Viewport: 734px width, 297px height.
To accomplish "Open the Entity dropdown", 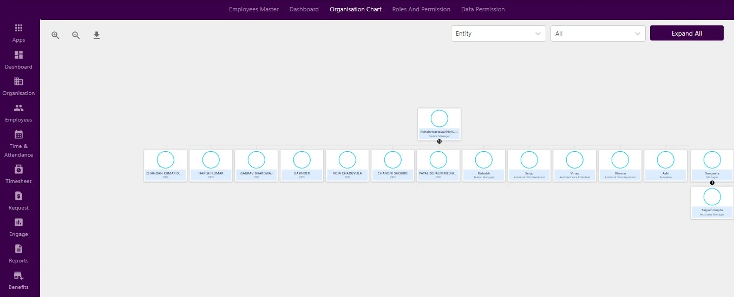I will [499, 33].
